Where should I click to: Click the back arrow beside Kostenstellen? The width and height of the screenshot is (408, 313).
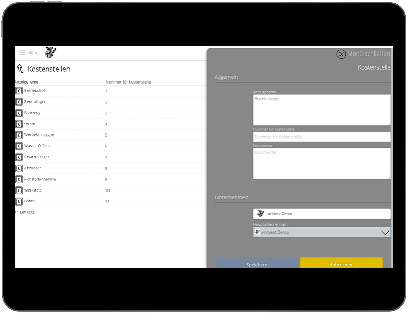point(20,69)
